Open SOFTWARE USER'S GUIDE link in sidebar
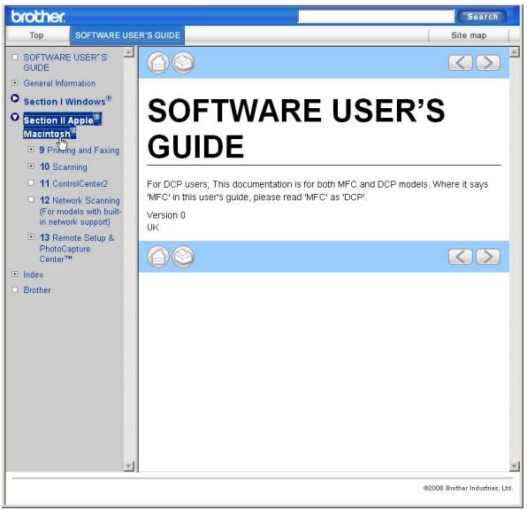The width and height of the screenshot is (527, 510). tap(65, 62)
